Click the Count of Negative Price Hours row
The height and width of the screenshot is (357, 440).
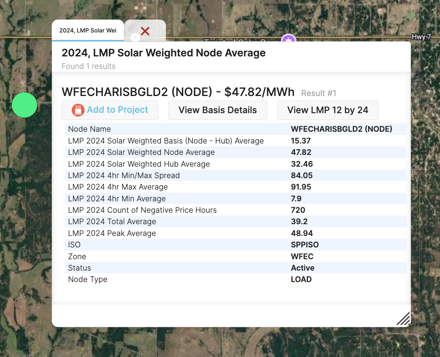tap(142, 210)
